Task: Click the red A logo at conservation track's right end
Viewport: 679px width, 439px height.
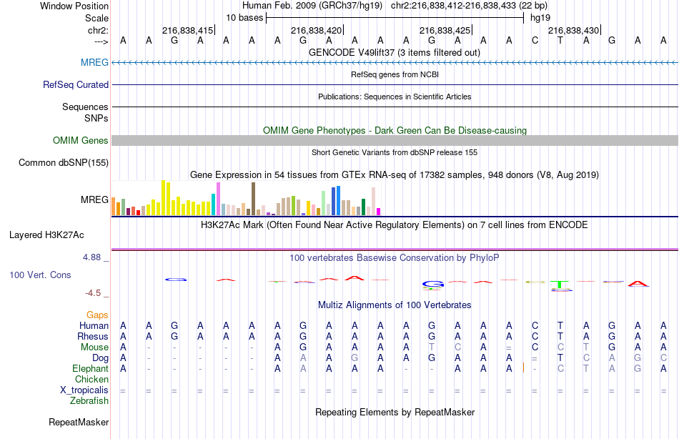Action: pyautogui.click(x=638, y=284)
